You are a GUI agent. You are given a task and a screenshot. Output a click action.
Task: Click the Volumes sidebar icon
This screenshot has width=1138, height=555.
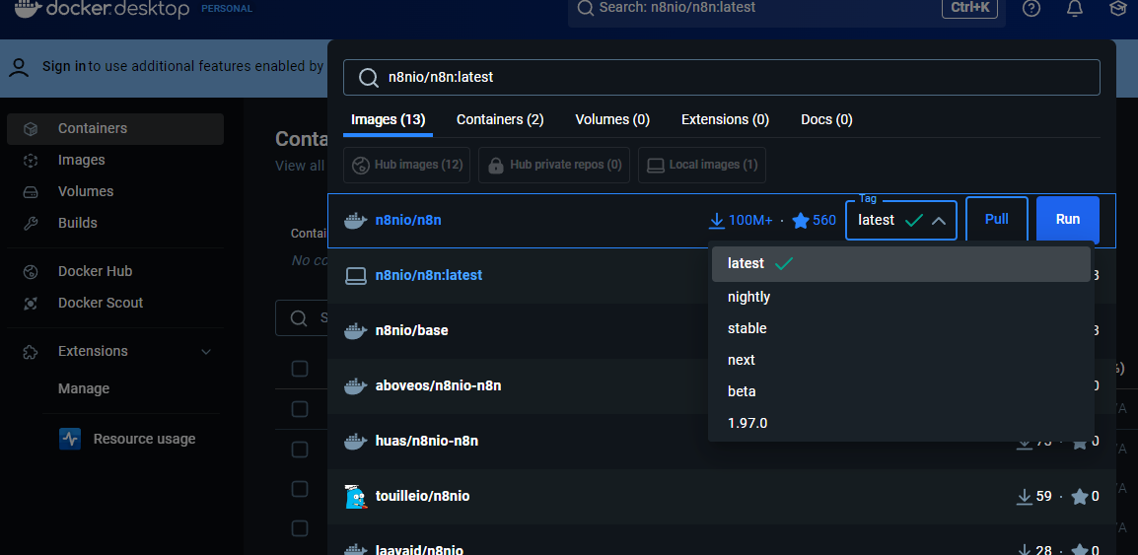(31, 192)
